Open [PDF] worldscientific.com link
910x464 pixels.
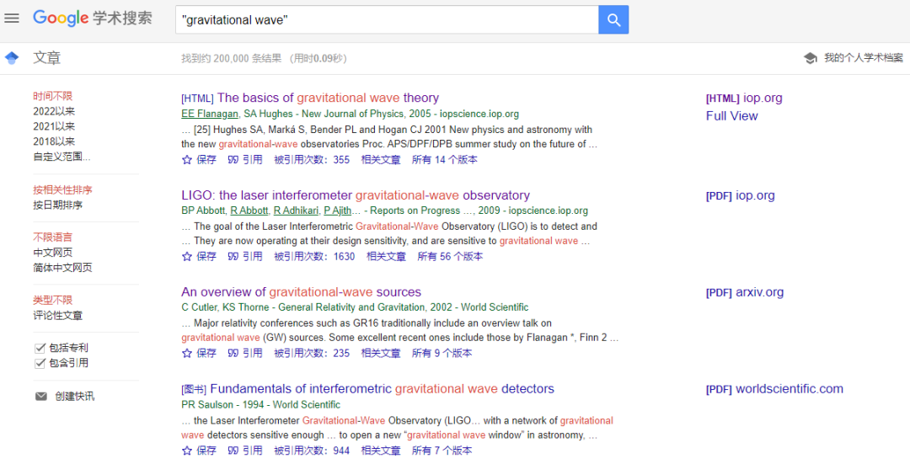(x=775, y=389)
